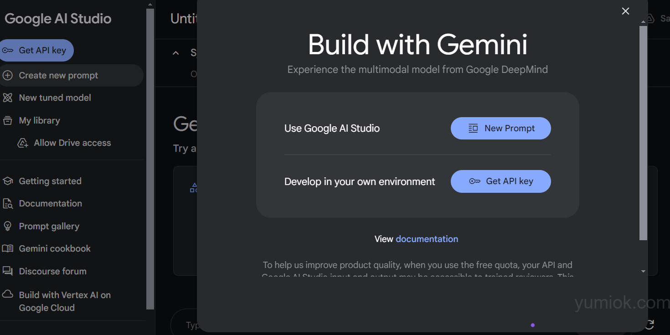Screen dimensions: 670x335
Task: Click the graduation cap icon beside Getting started
Action: tap(7, 181)
